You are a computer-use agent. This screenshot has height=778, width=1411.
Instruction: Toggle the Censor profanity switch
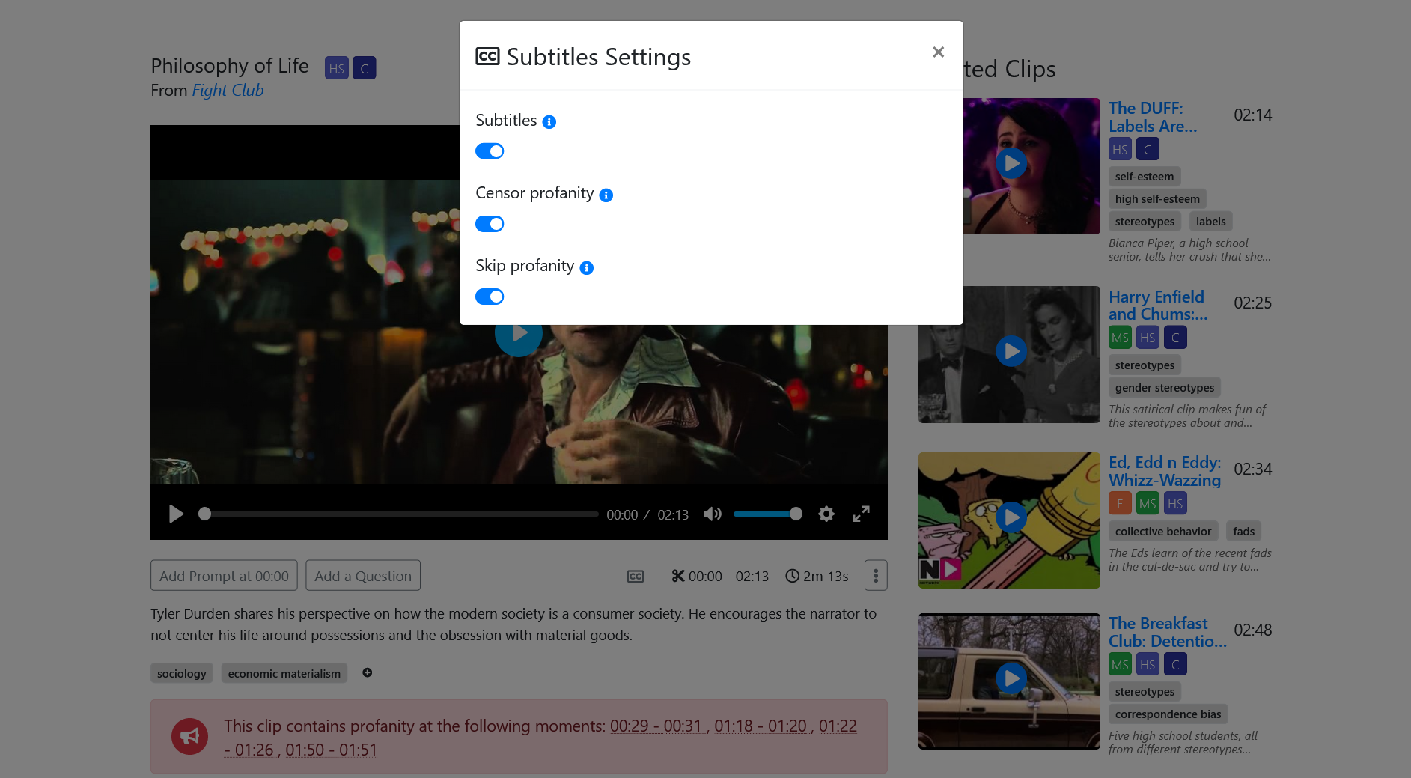[490, 224]
